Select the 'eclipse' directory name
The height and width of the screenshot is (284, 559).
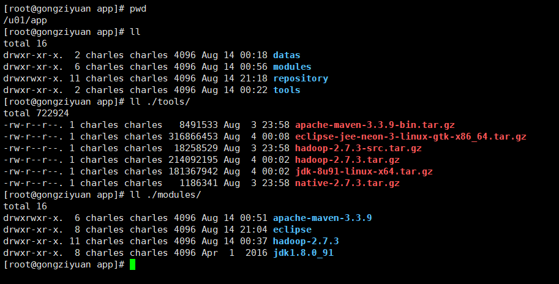(292, 230)
